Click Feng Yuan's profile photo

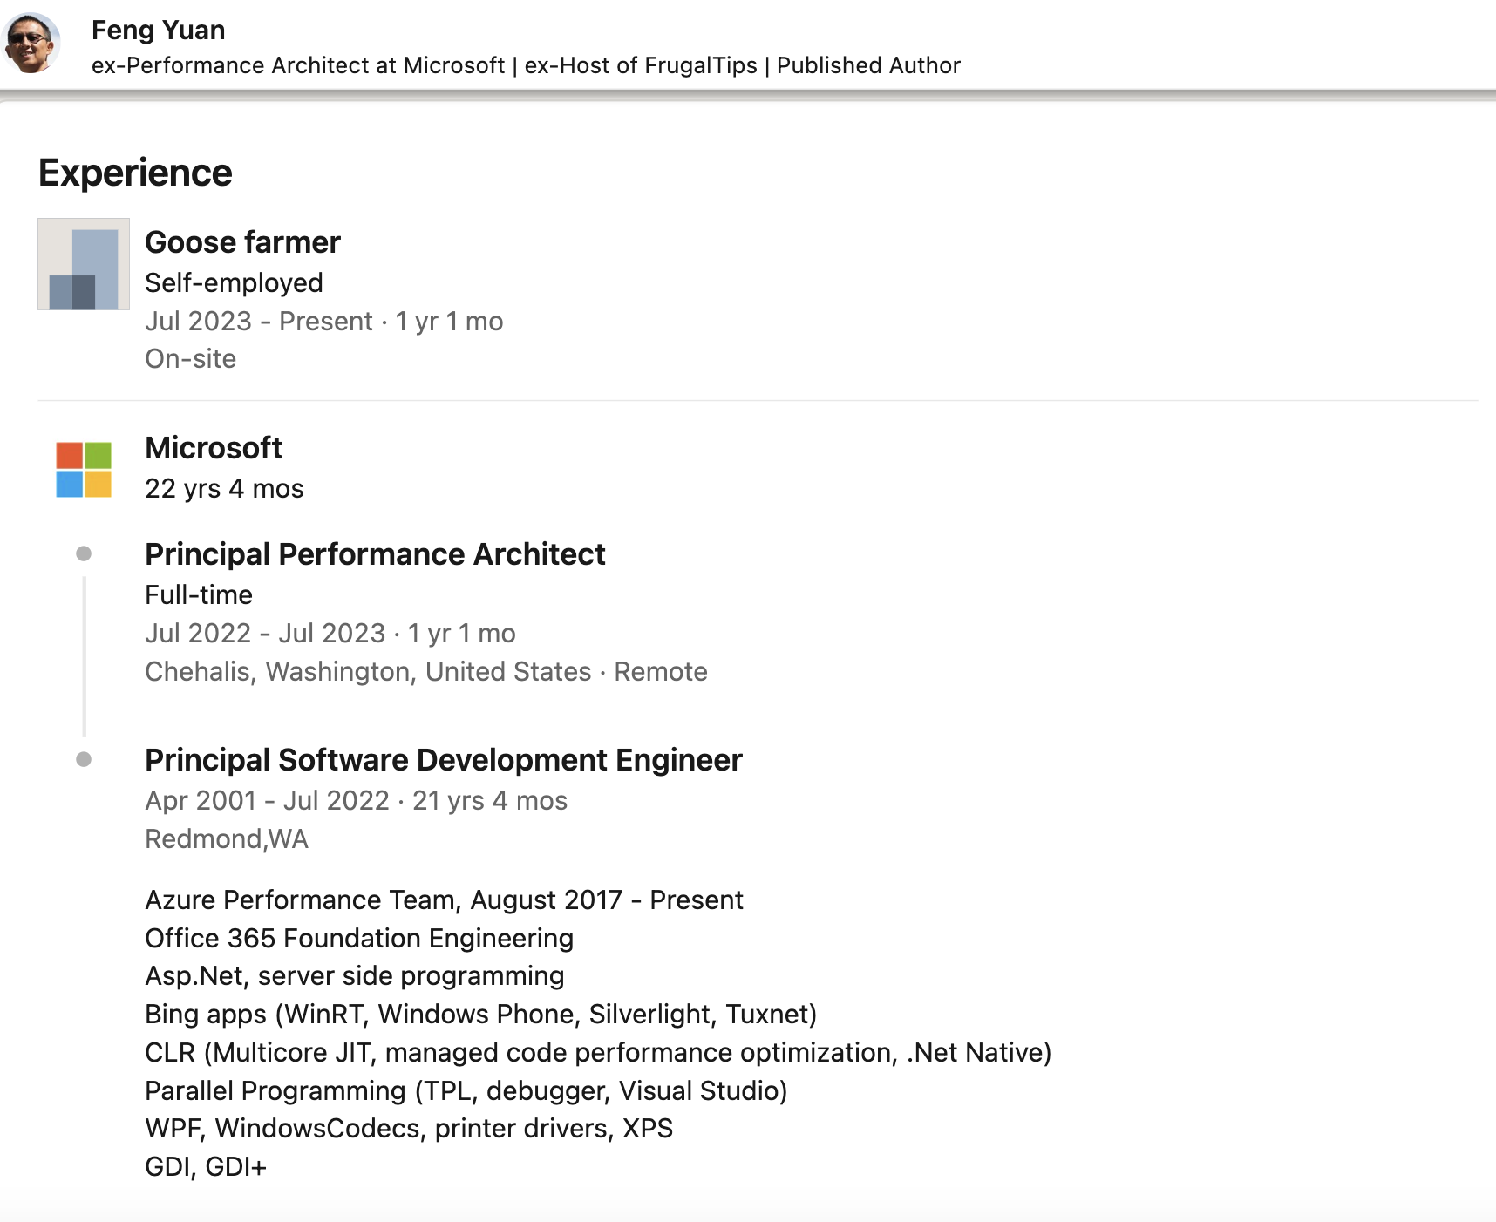[x=32, y=42]
